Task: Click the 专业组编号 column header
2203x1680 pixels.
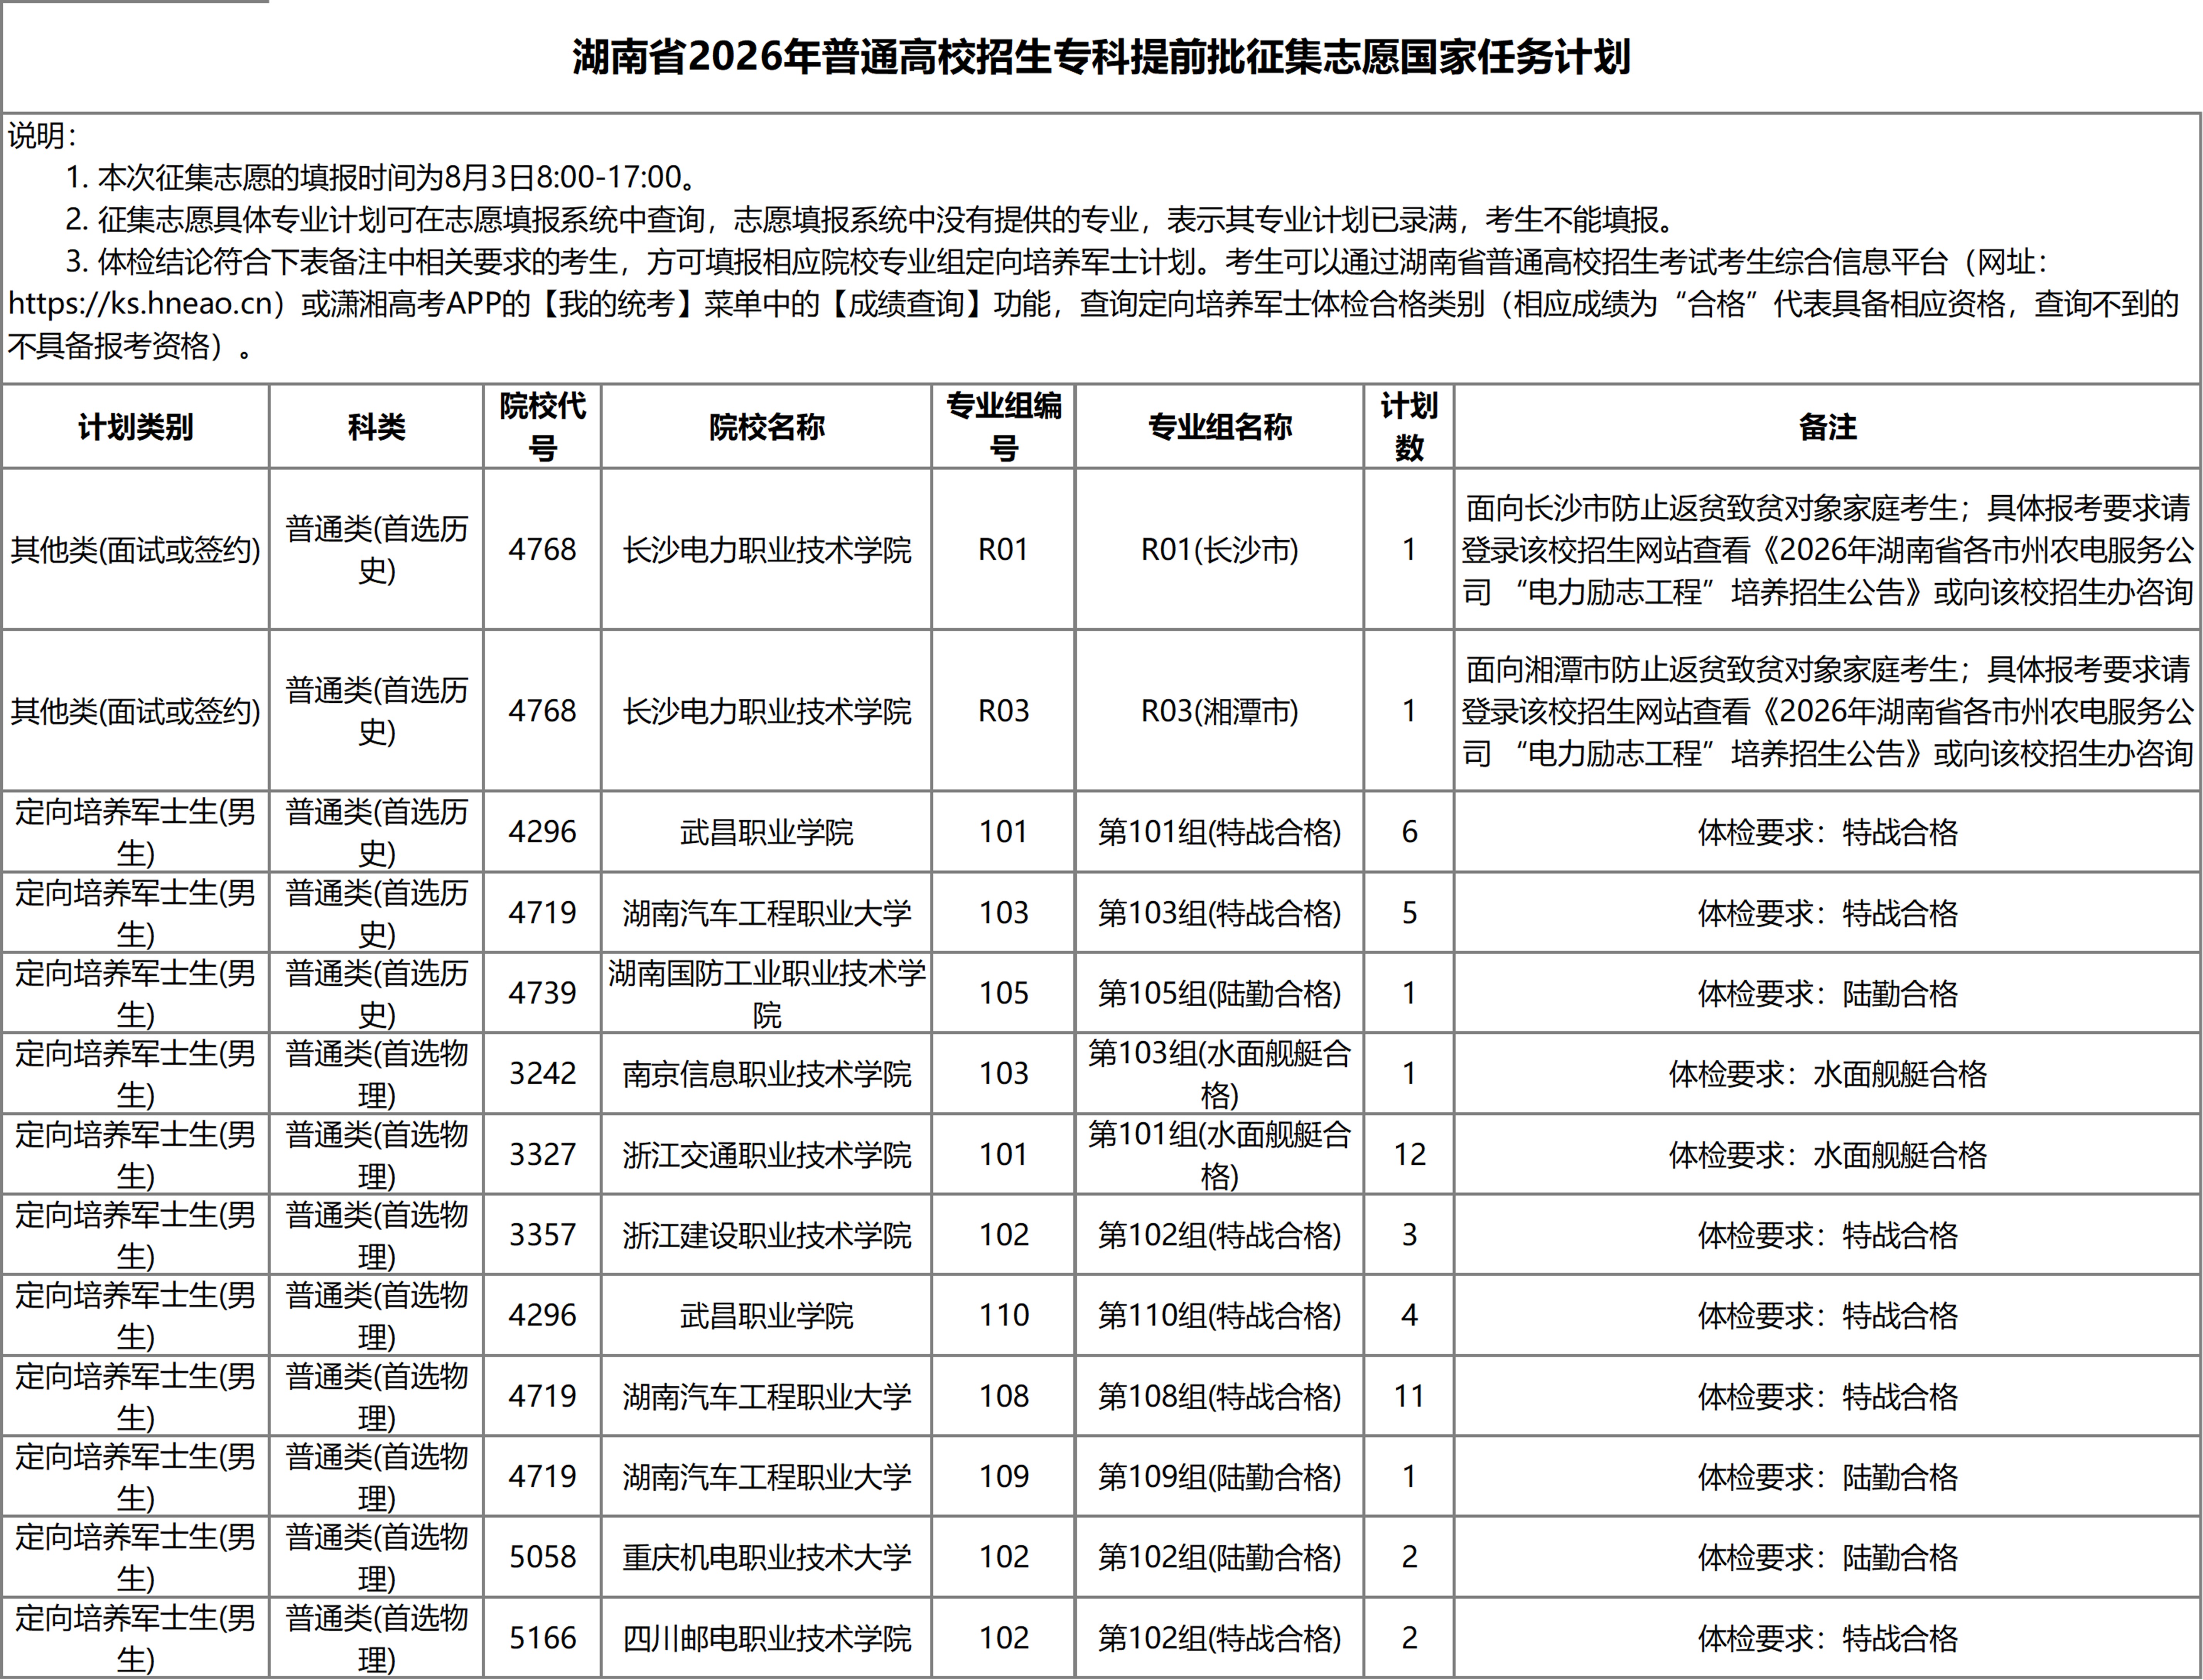Action: [1003, 427]
